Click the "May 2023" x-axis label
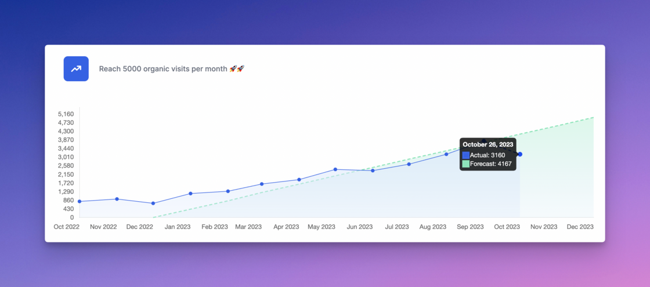 coord(322,227)
